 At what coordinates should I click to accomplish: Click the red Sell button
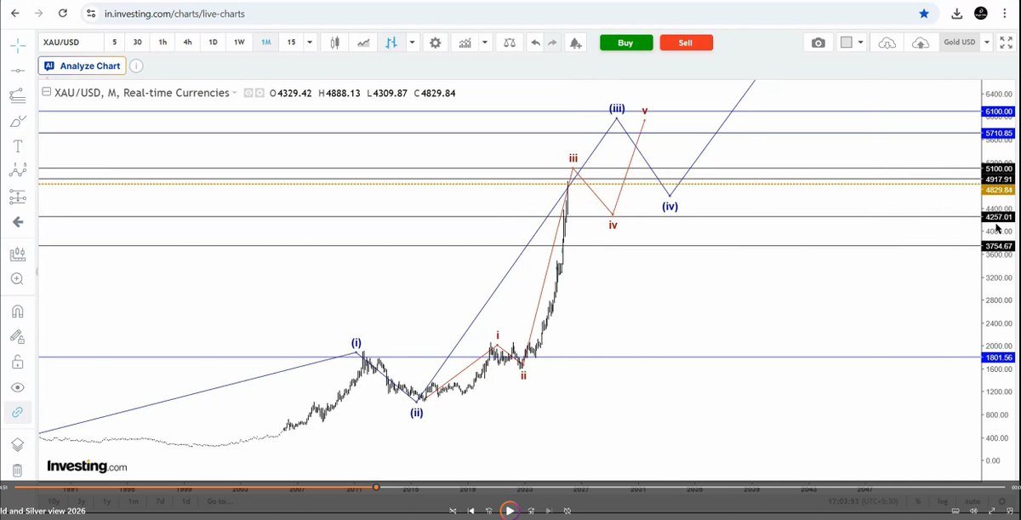[686, 43]
